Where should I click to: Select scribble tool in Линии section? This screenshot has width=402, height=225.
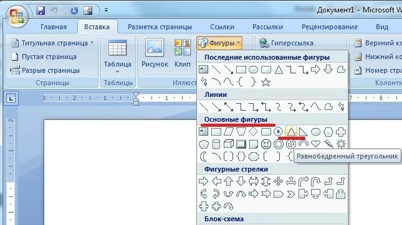(x=341, y=107)
